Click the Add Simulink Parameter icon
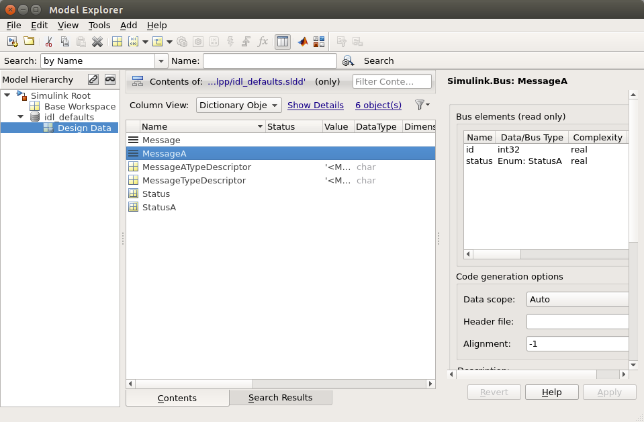 pyautogui.click(x=133, y=42)
